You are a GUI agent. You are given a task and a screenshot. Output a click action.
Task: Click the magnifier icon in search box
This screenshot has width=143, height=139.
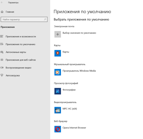(45, 19)
